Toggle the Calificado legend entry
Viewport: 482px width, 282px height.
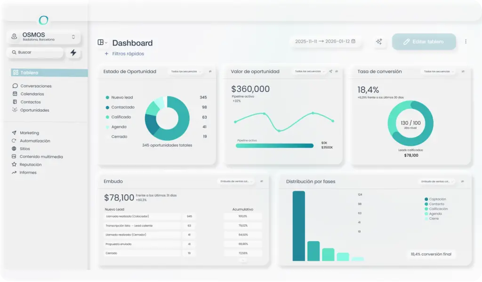120,117
